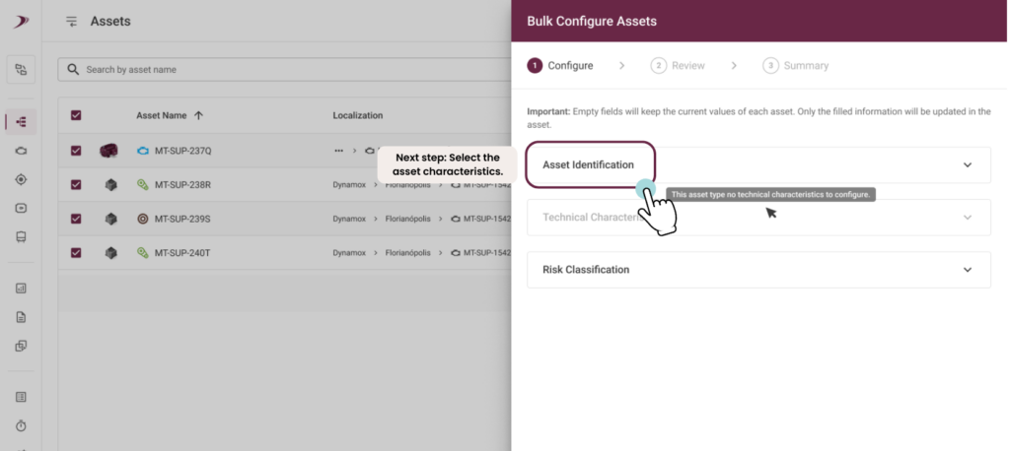Open the MT-SUP-238R asset link

click(x=182, y=185)
